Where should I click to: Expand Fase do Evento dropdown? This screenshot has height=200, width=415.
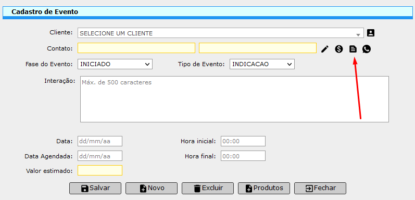[115, 64]
